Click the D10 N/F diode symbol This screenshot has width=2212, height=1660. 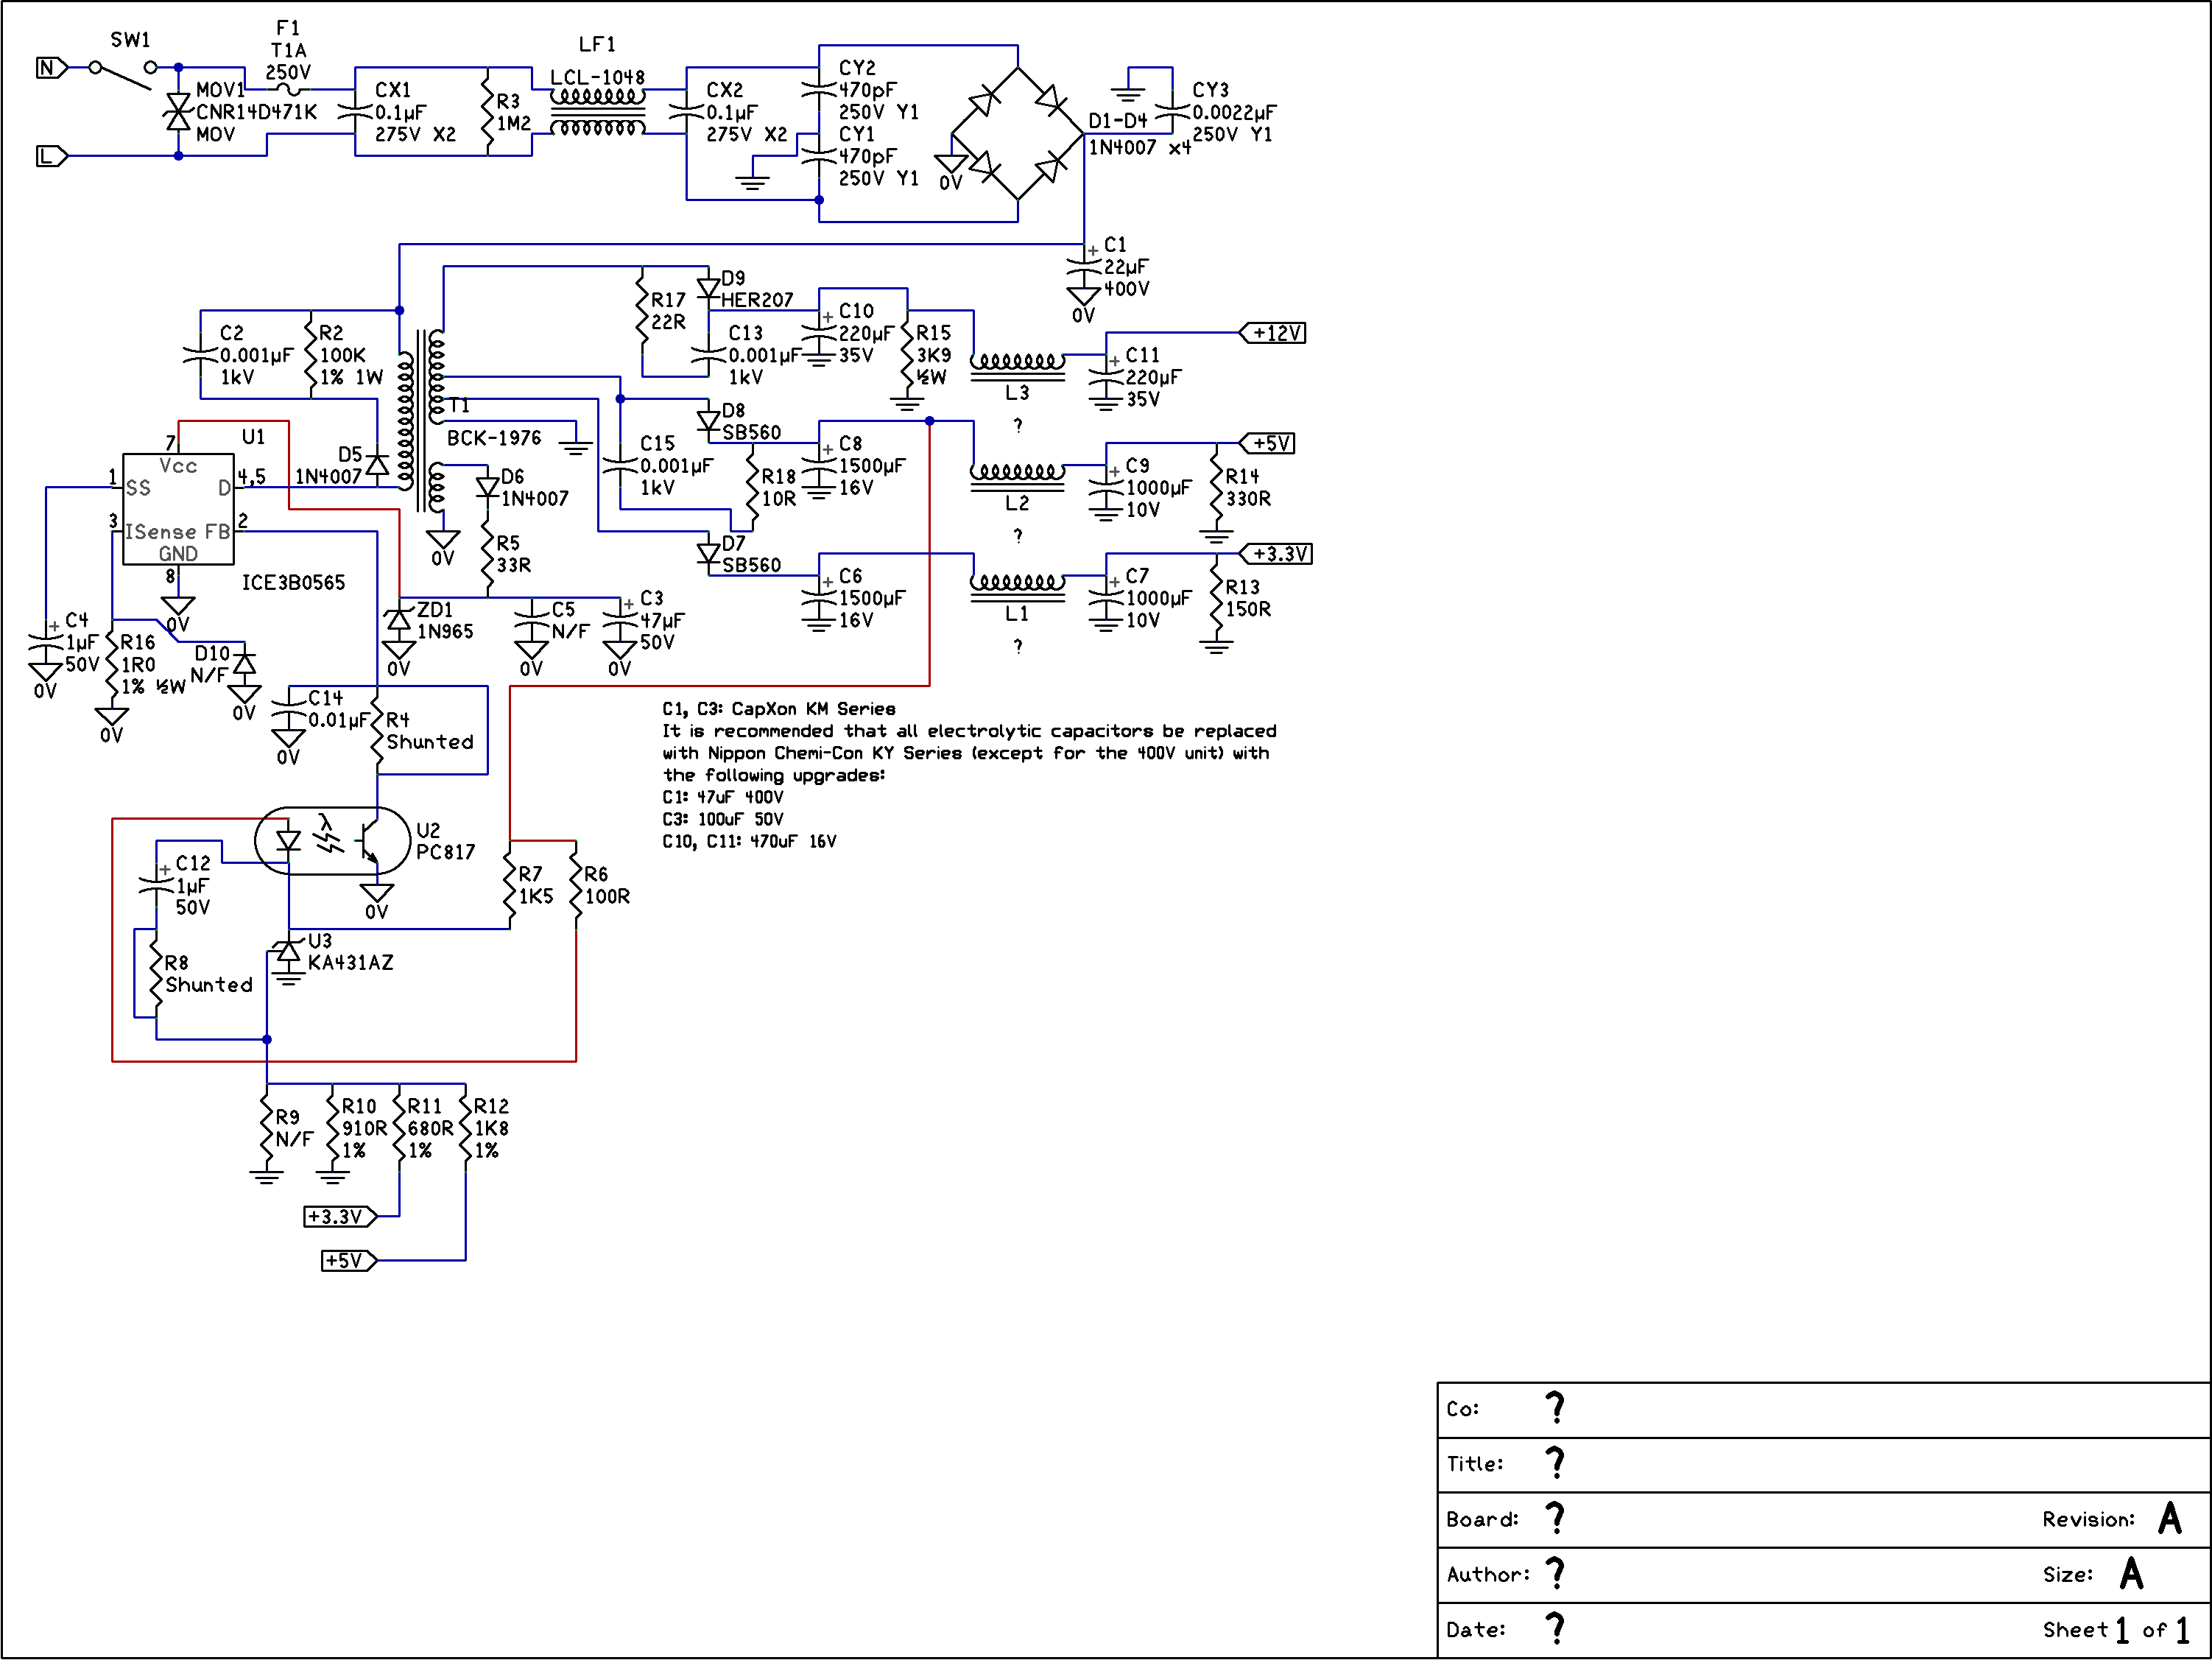[244, 664]
